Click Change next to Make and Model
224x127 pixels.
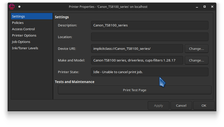point(196,60)
